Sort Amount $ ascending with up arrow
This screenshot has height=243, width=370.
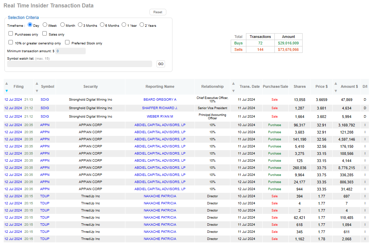tap(335, 83)
